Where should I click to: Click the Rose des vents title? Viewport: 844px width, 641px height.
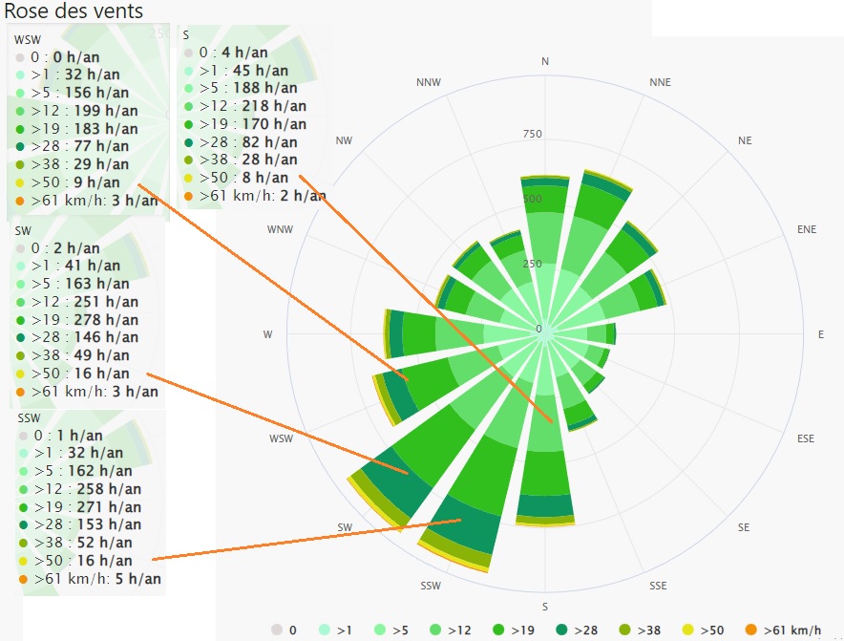click(74, 11)
